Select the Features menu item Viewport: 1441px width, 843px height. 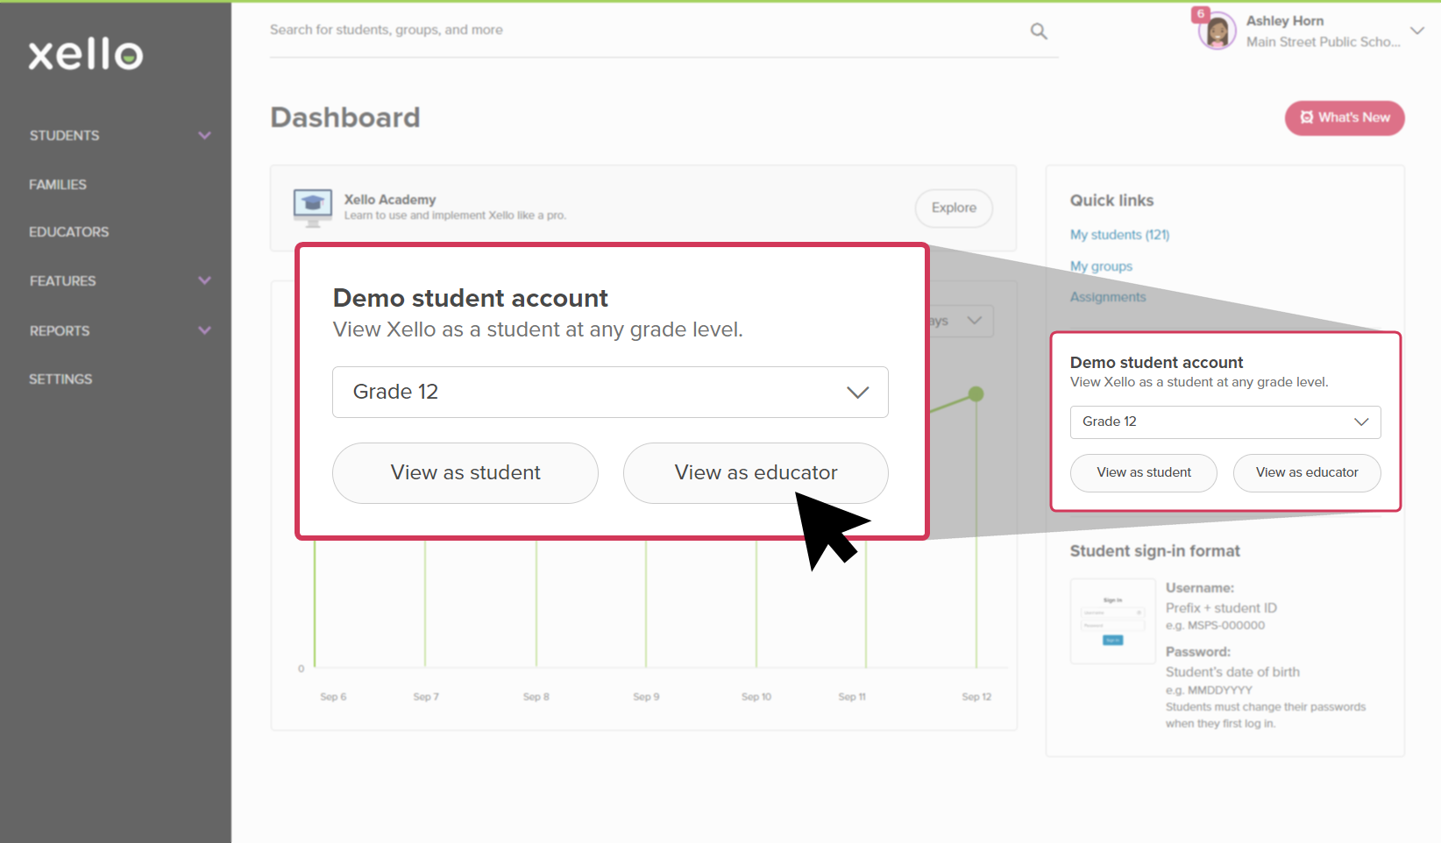point(63,281)
